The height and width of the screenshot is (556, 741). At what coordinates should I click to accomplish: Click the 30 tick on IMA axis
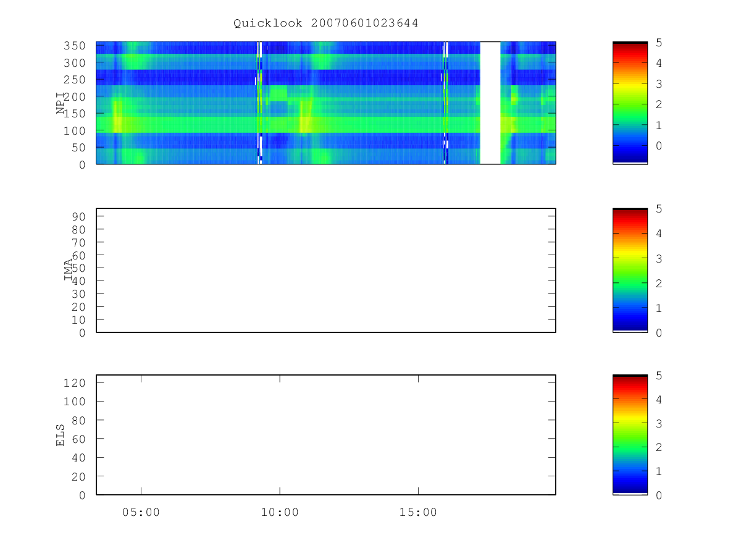pos(79,294)
